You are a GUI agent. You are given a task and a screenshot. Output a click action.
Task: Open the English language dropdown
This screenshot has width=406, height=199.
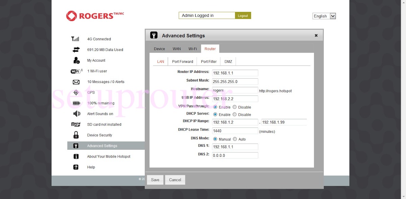click(x=324, y=16)
